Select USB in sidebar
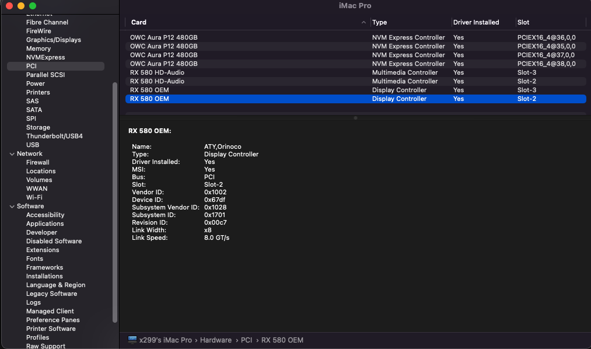This screenshot has height=349, width=591. pos(33,145)
